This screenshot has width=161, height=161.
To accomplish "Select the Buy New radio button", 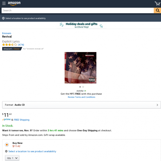I will tap(7, 145).
